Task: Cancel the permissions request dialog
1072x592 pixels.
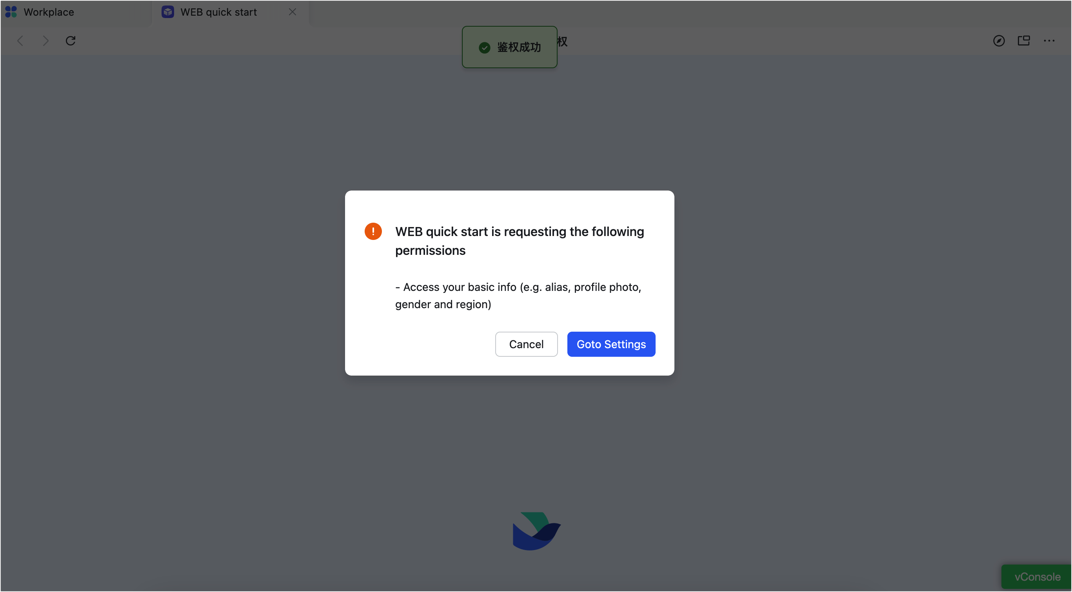Action: pos(526,344)
